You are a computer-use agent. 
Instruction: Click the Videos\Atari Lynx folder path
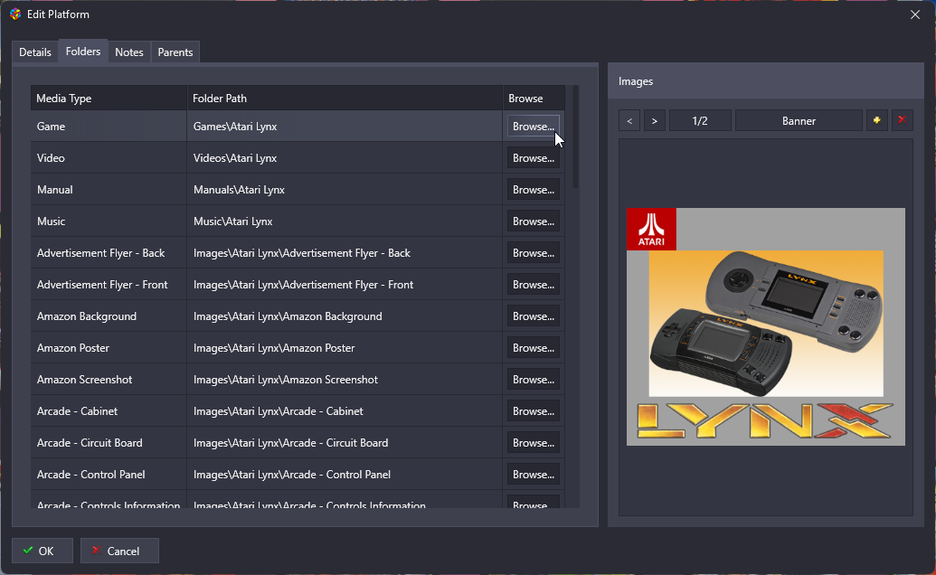point(234,158)
